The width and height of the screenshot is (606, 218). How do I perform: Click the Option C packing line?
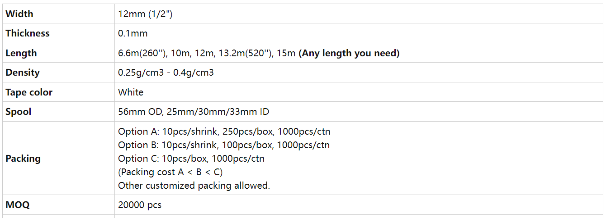coord(191,159)
